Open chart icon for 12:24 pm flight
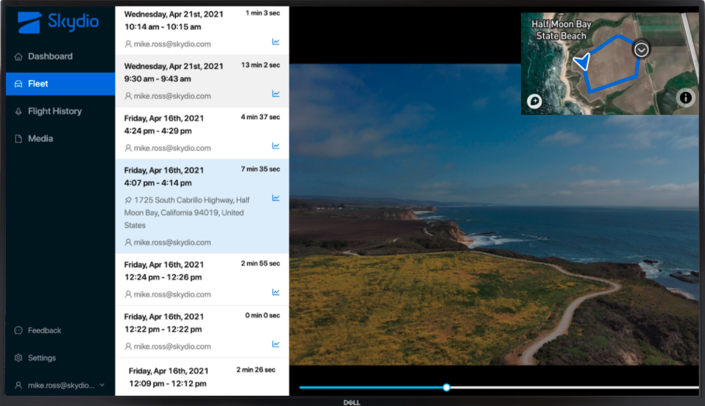705x406 pixels. click(275, 292)
